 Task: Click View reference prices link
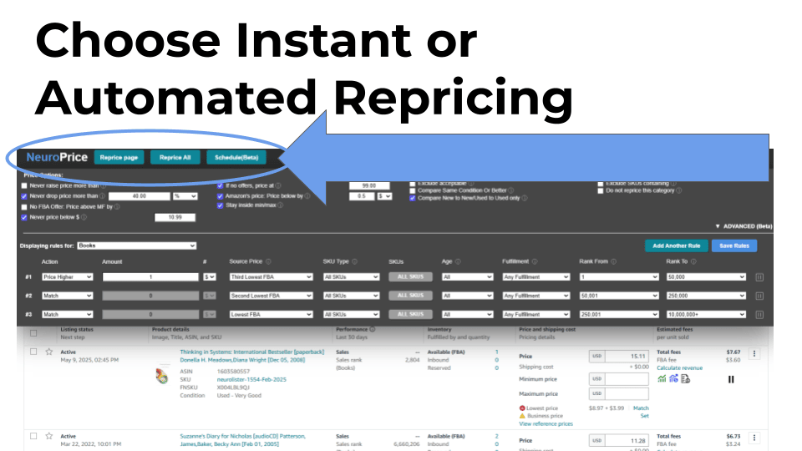coord(546,424)
